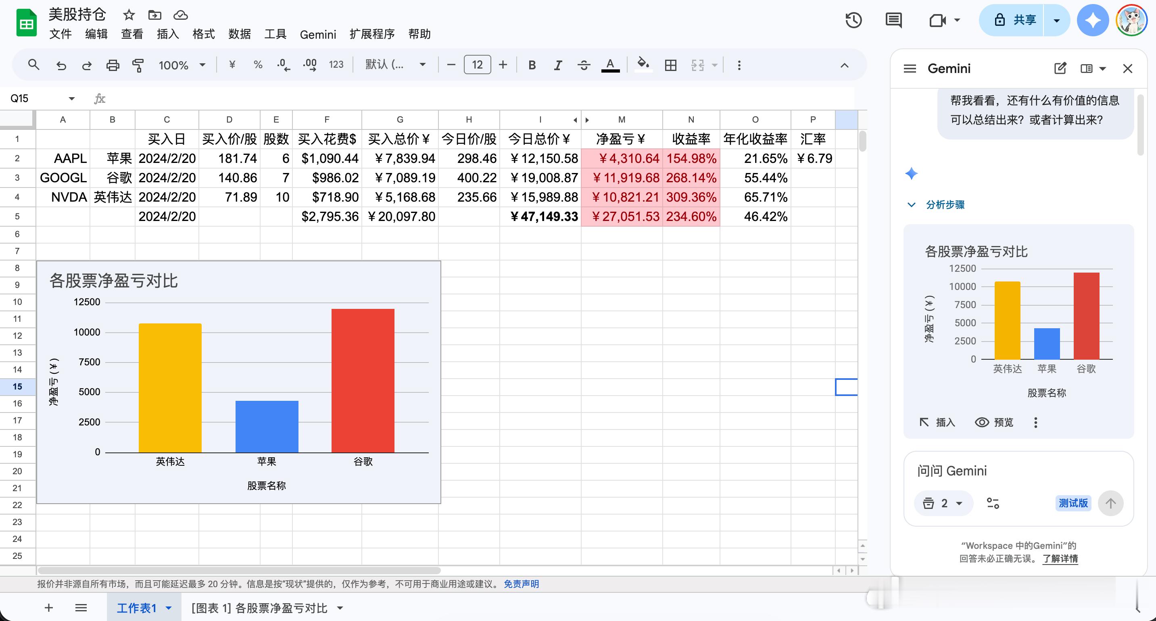Toggle italic formatting
Image resolution: width=1156 pixels, height=621 pixels.
click(x=558, y=65)
